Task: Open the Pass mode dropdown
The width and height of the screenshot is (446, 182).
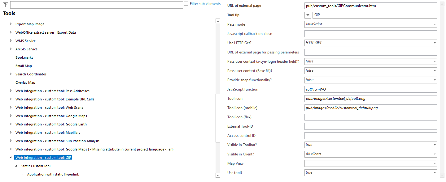Action: 434,24
